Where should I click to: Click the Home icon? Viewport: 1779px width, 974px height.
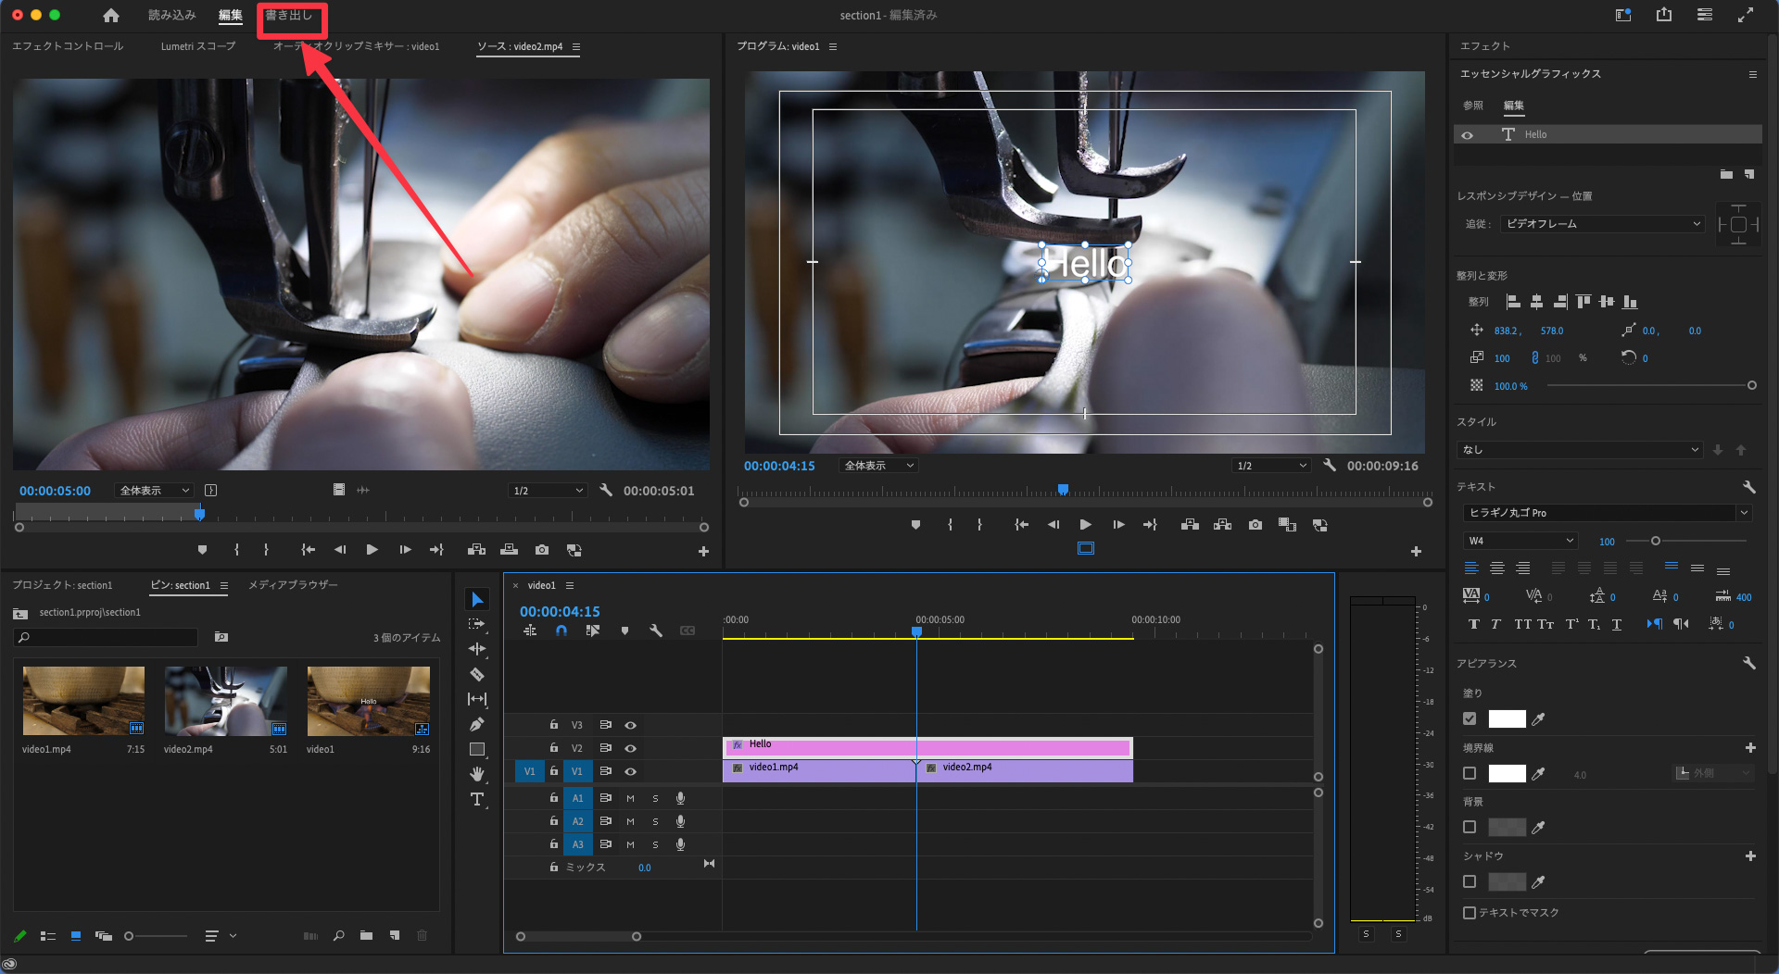click(111, 15)
